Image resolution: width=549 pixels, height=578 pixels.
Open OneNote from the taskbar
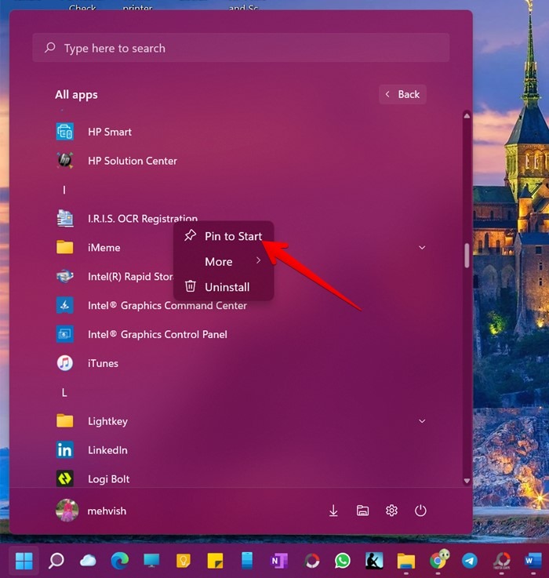pyautogui.click(x=279, y=561)
